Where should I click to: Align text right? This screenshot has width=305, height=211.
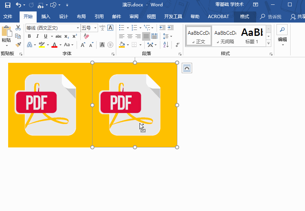pos(138,36)
